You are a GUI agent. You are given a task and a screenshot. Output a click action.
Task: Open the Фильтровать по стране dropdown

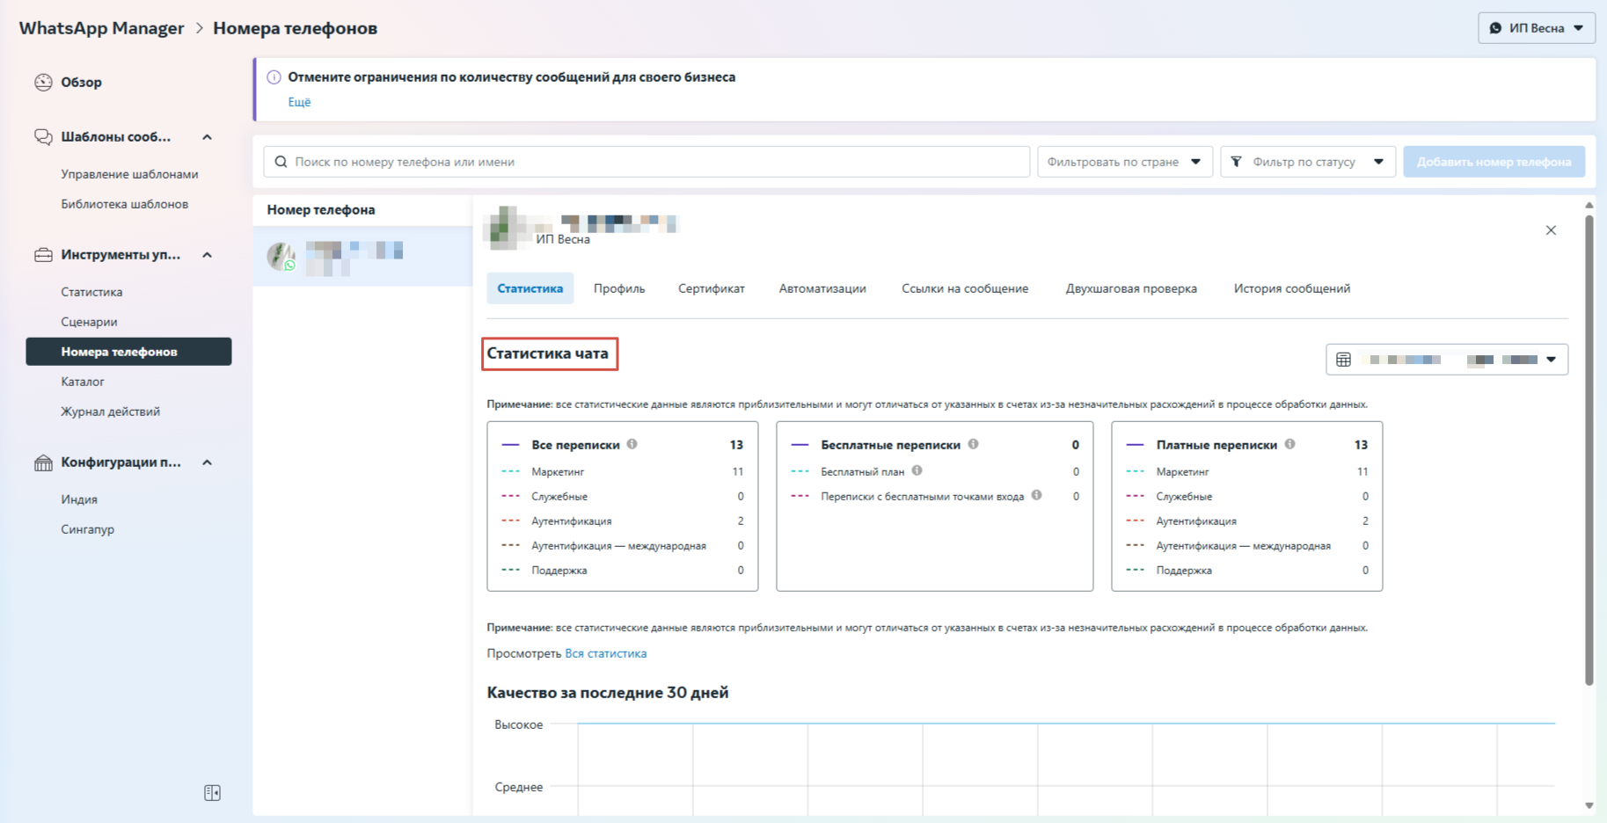point(1124,162)
